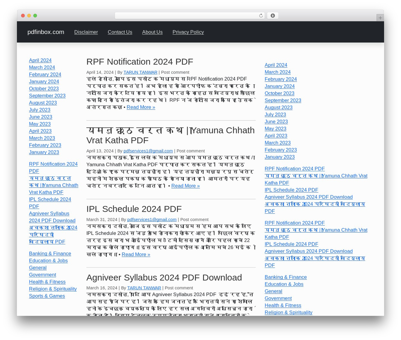The height and width of the screenshot is (340, 401).
Task: Open Sports & Games category in left sidebar
Action: (47, 296)
